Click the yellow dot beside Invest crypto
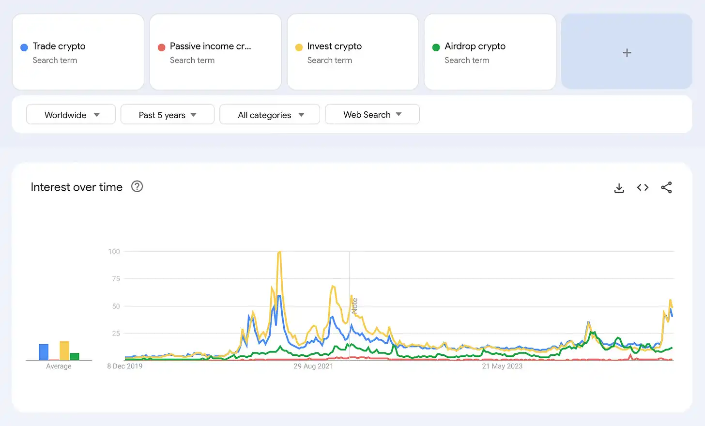 coord(299,47)
